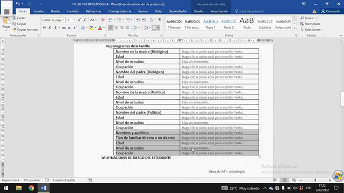Viewport: 344px width, 193px height.
Task: Apply numbered list
Action: tap(119, 20)
